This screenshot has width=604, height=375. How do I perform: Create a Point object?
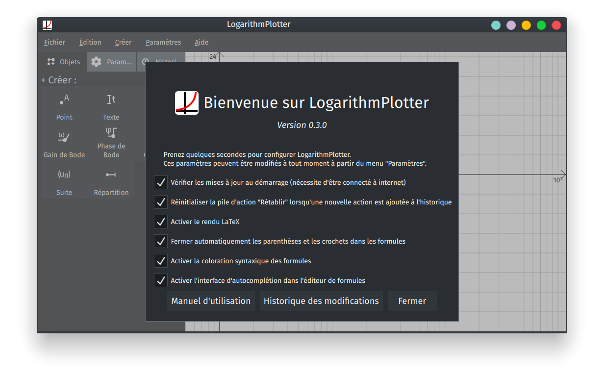point(64,106)
